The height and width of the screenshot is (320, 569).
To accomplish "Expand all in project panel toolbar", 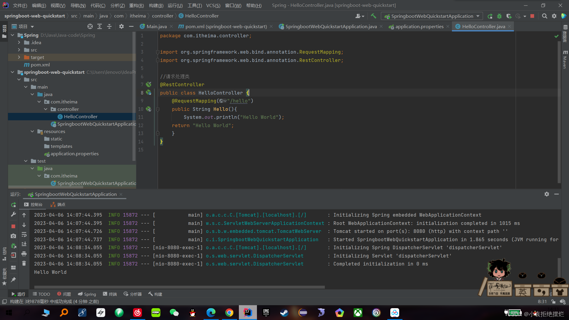I will click(100, 26).
